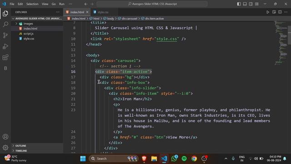Viewport: 291px width, 164px height.
Task: Click the editor vertical scrollbar thumb
Action: pos(289,36)
